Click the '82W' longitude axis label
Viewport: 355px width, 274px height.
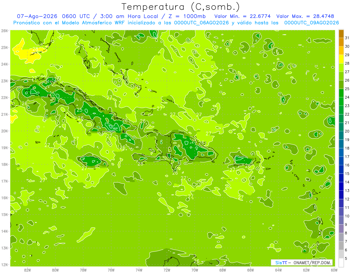point(28,270)
